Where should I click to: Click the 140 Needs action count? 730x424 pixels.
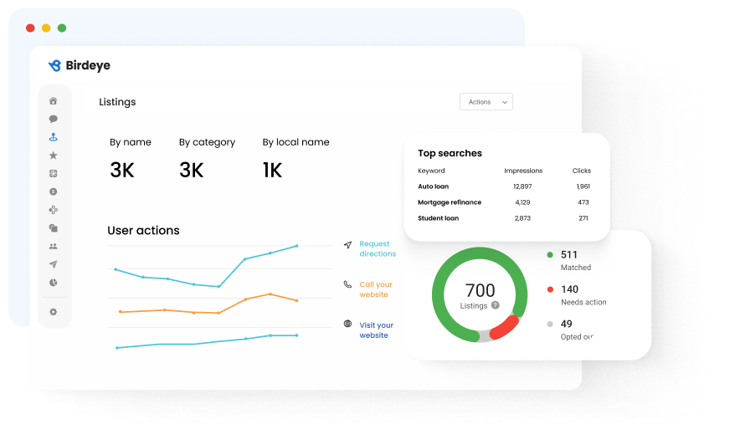pos(569,289)
